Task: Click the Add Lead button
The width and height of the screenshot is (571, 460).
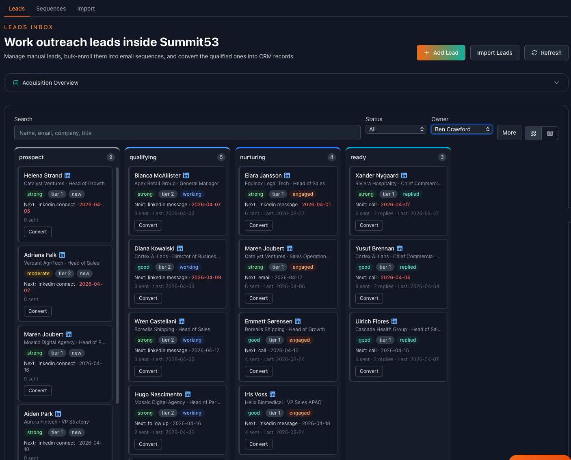Action: pyautogui.click(x=441, y=53)
